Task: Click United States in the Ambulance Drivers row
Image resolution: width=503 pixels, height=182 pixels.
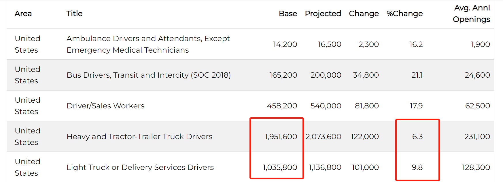Action: [x=27, y=44]
